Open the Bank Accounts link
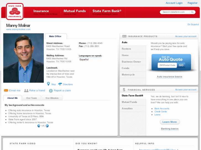The height and width of the screenshot is (150, 201). (162, 108)
